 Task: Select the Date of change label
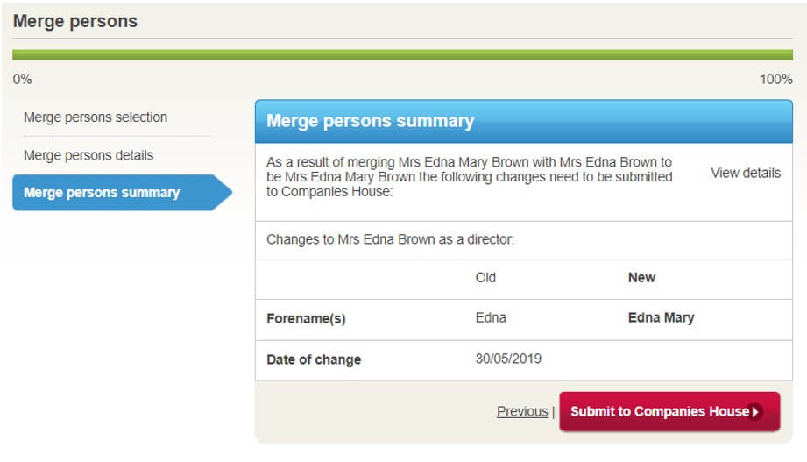point(314,359)
